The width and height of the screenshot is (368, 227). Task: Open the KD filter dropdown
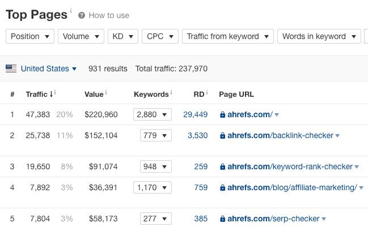123,36
